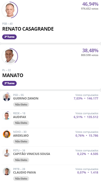101x182 pixels.
Task: Click Manato's candidate photo
Action: 10,56
